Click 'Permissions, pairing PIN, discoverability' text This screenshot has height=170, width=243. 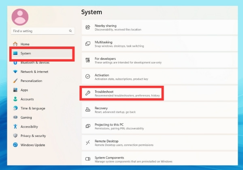tap(119, 128)
